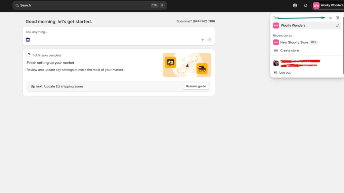Image resolution: width=344 pixels, height=193 pixels.
Task: Open the notifications bell
Action: pyautogui.click(x=306, y=5)
